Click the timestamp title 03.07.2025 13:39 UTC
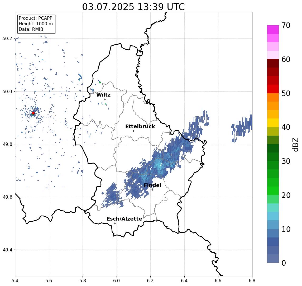Image resolution: width=302 pixels, height=286 pixels. [x=133, y=7]
